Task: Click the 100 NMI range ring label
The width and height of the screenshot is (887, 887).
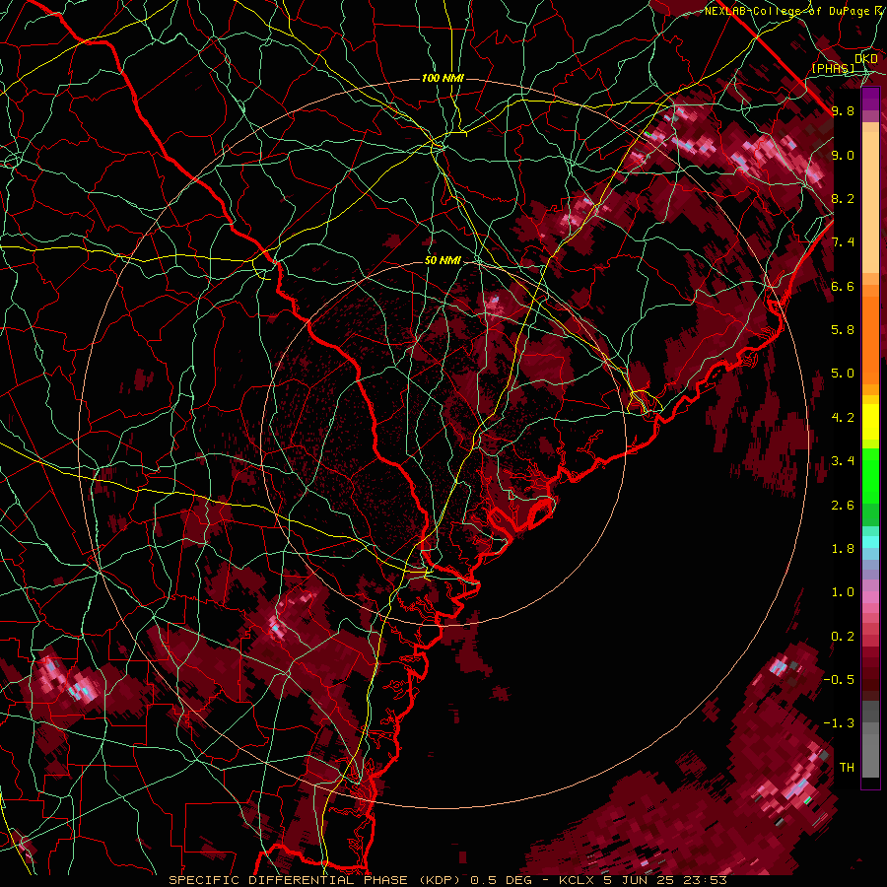Action: [443, 78]
